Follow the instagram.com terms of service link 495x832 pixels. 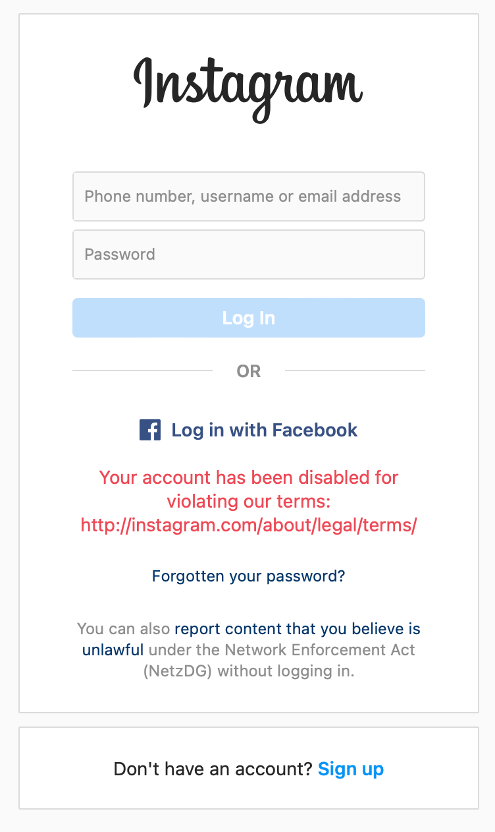click(248, 525)
